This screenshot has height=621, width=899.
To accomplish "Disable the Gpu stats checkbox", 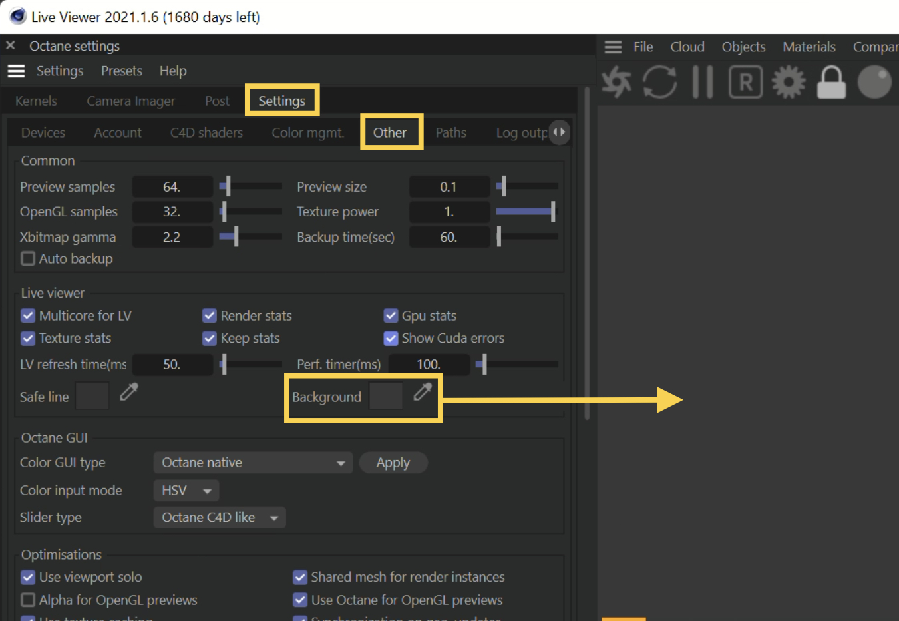I will point(391,315).
